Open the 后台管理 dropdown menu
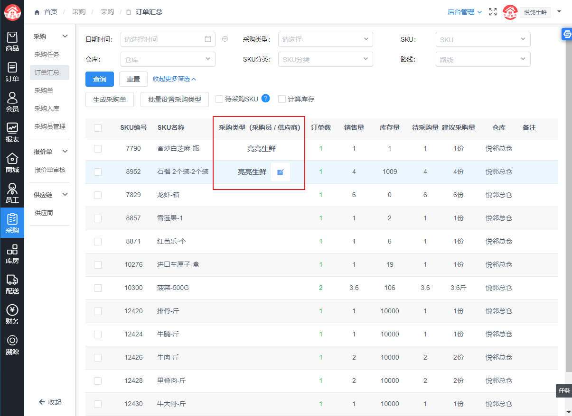 [x=464, y=12]
